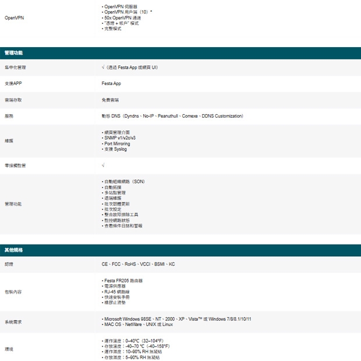
Task: Click the 動態 DNS service description
Action: (172, 116)
